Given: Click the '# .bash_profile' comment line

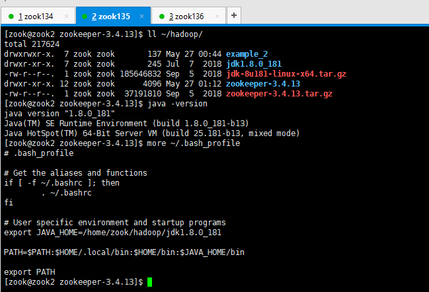Looking at the screenshot, I should pos(39,153).
